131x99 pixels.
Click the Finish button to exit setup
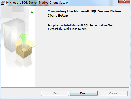point(84,93)
